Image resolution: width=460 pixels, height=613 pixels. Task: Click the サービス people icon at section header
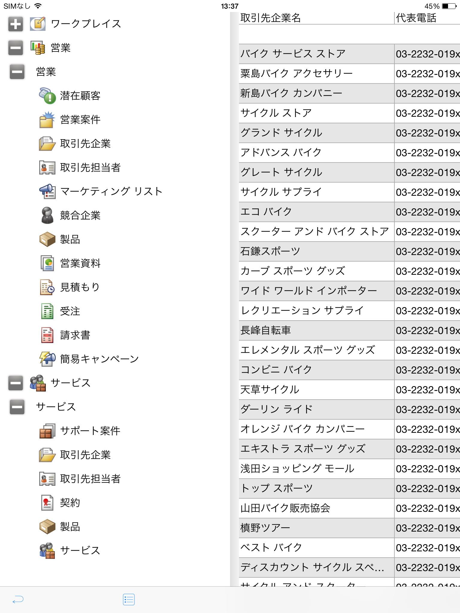38,383
